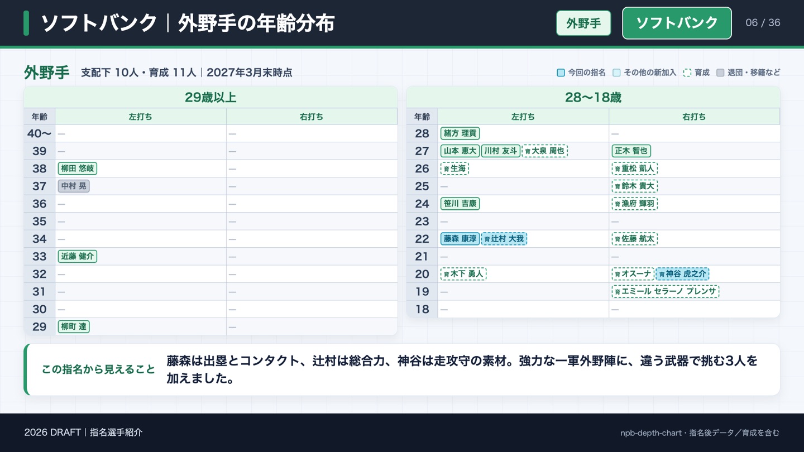
Task: Select player chip 柳田 悠岐
Action: (78, 169)
